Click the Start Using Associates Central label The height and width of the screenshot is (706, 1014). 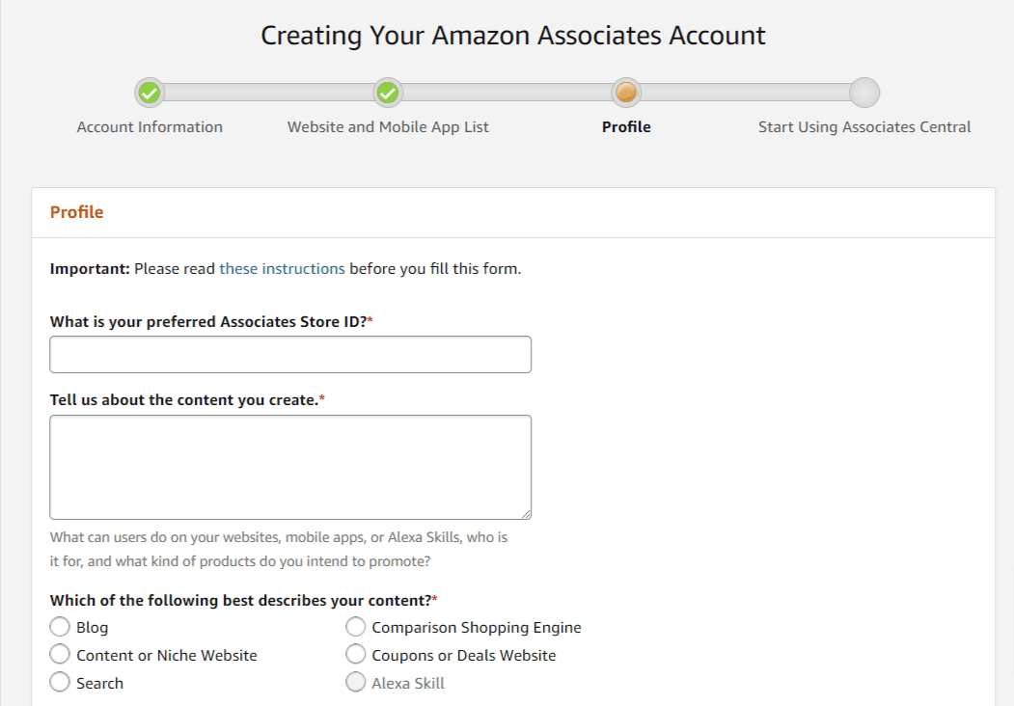(x=864, y=126)
